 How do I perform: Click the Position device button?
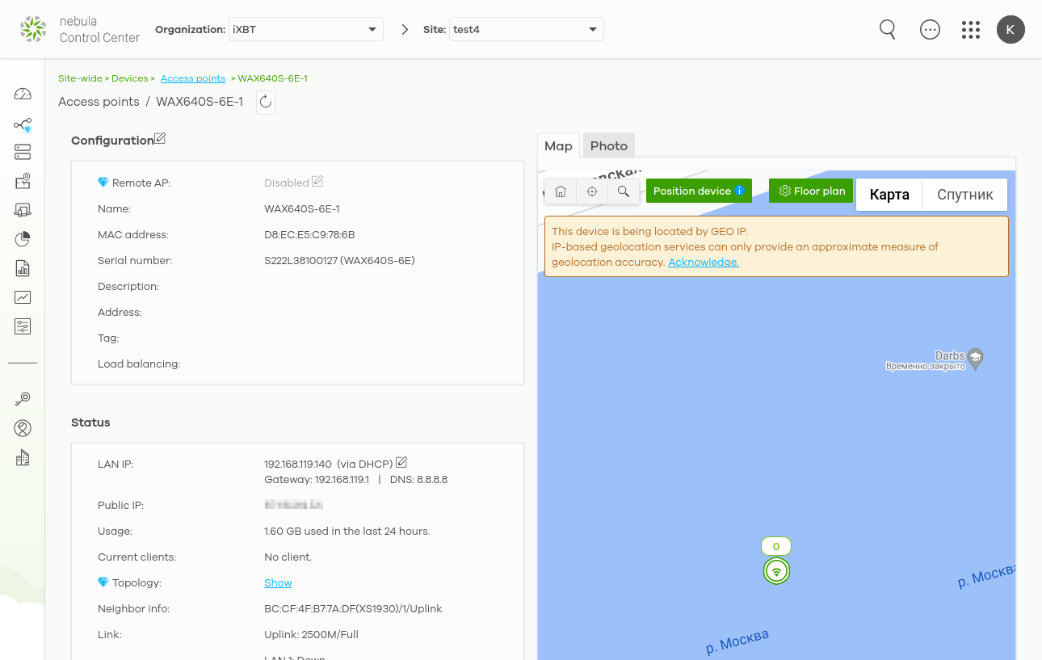point(699,191)
